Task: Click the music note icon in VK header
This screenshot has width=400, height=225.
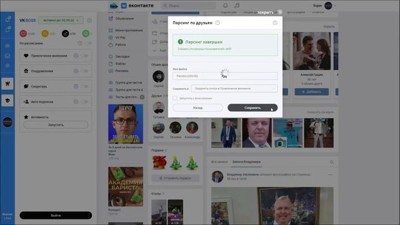Action: (x=237, y=6)
